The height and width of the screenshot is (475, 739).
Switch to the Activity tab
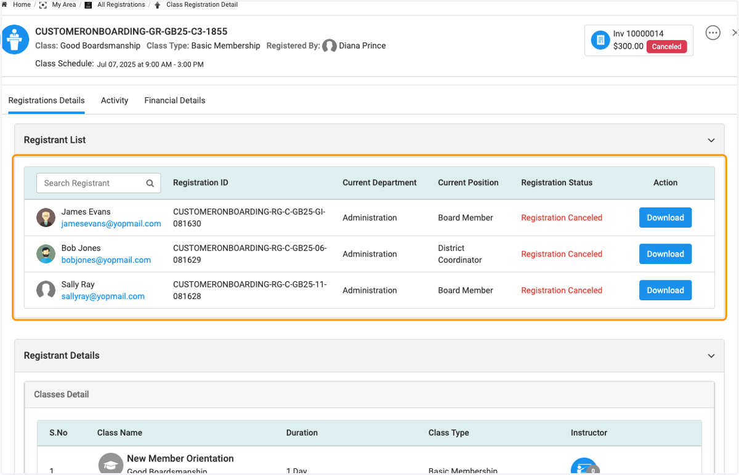pyautogui.click(x=115, y=100)
